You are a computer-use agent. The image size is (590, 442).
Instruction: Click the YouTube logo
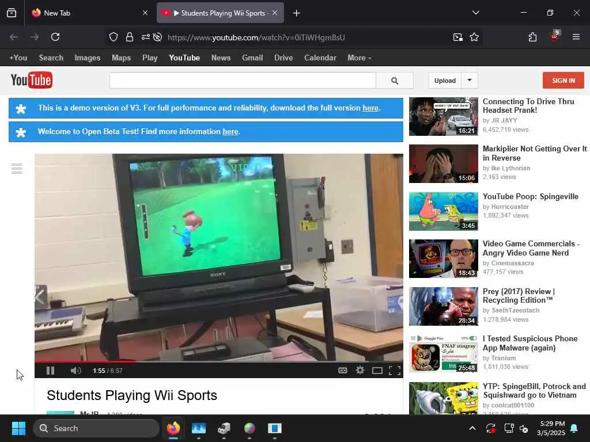pos(32,80)
